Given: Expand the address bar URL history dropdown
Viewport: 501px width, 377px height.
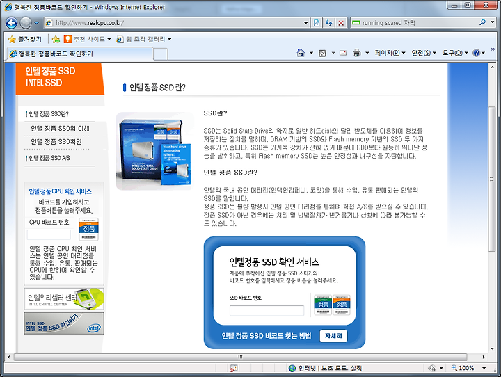Looking at the screenshot, I should pyautogui.click(x=305, y=23).
